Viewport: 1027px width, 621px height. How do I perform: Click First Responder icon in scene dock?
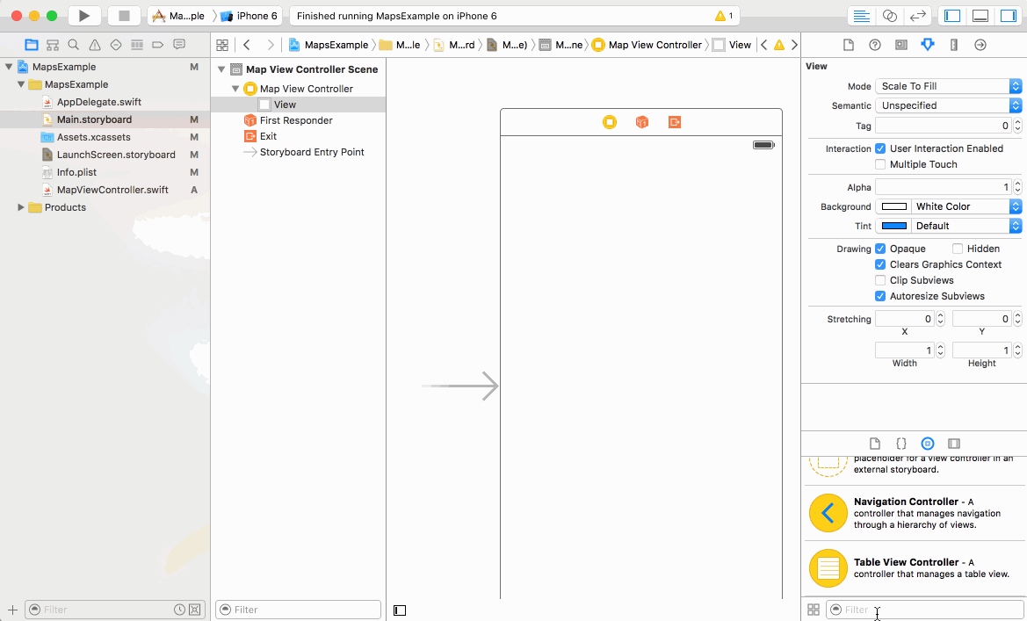click(x=642, y=122)
